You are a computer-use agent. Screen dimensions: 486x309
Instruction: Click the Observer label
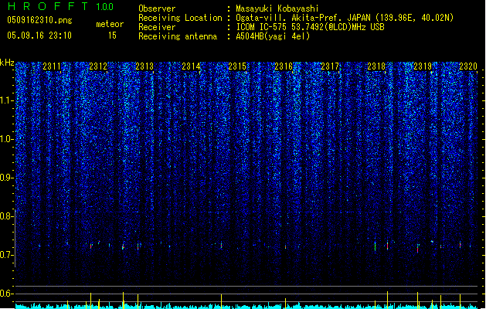(x=157, y=8)
